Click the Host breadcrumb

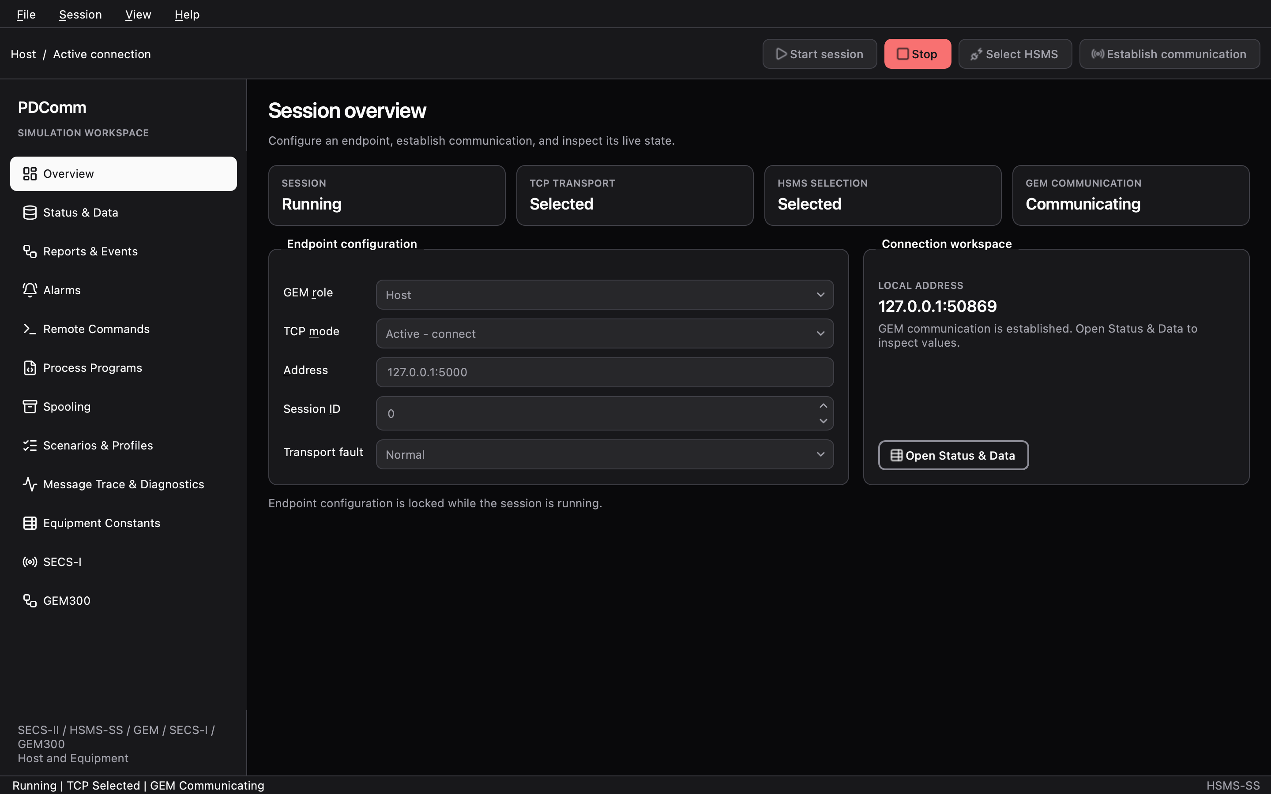click(x=24, y=54)
